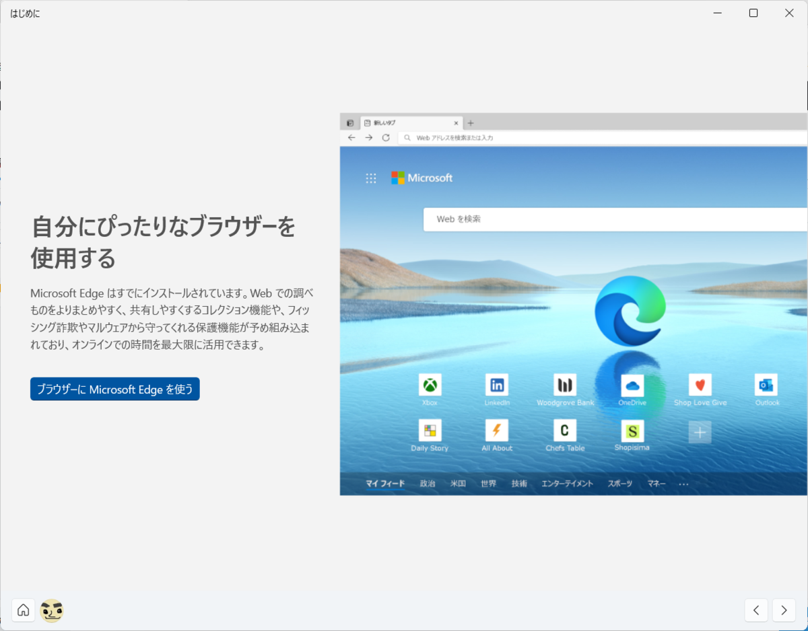Select スポーツ feed tab in preview
808x631 pixels.
(620, 484)
